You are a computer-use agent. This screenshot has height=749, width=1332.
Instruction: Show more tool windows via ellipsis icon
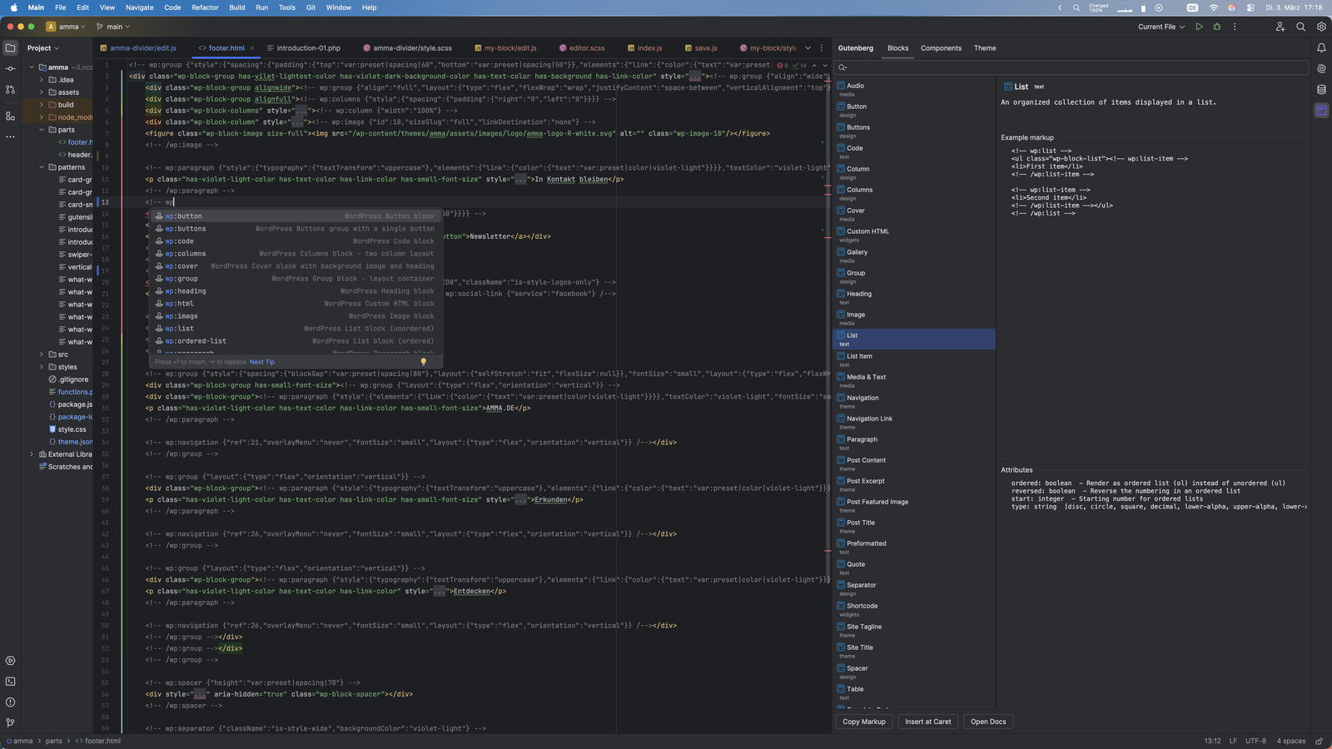pos(10,136)
